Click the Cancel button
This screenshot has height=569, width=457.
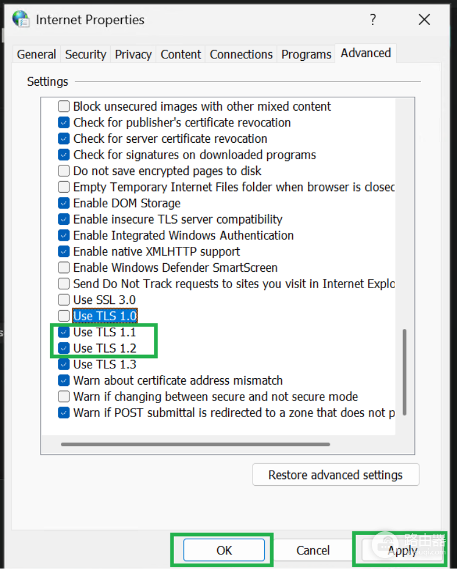313,550
